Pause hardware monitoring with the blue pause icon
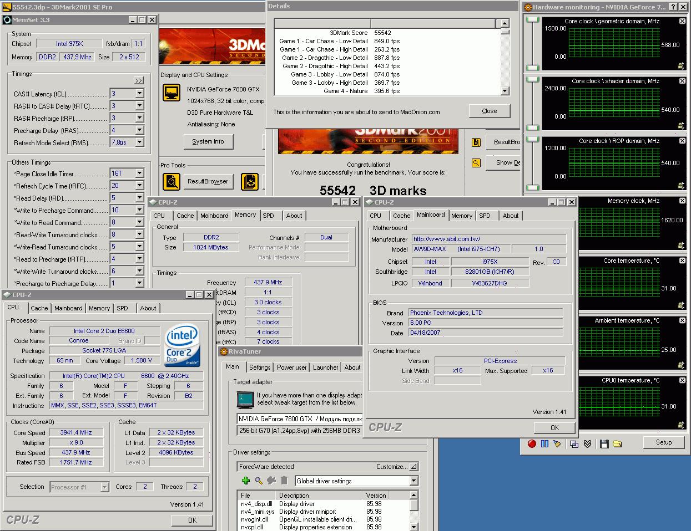Viewport: 691px width, 531px height. point(544,443)
